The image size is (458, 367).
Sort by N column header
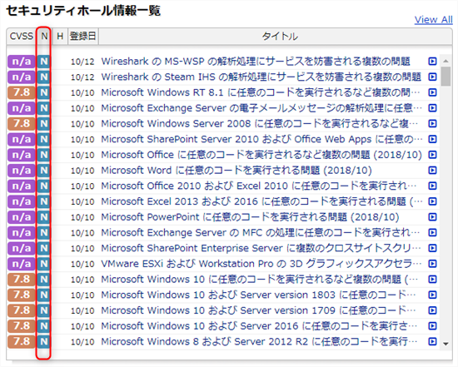(x=44, y=37)
